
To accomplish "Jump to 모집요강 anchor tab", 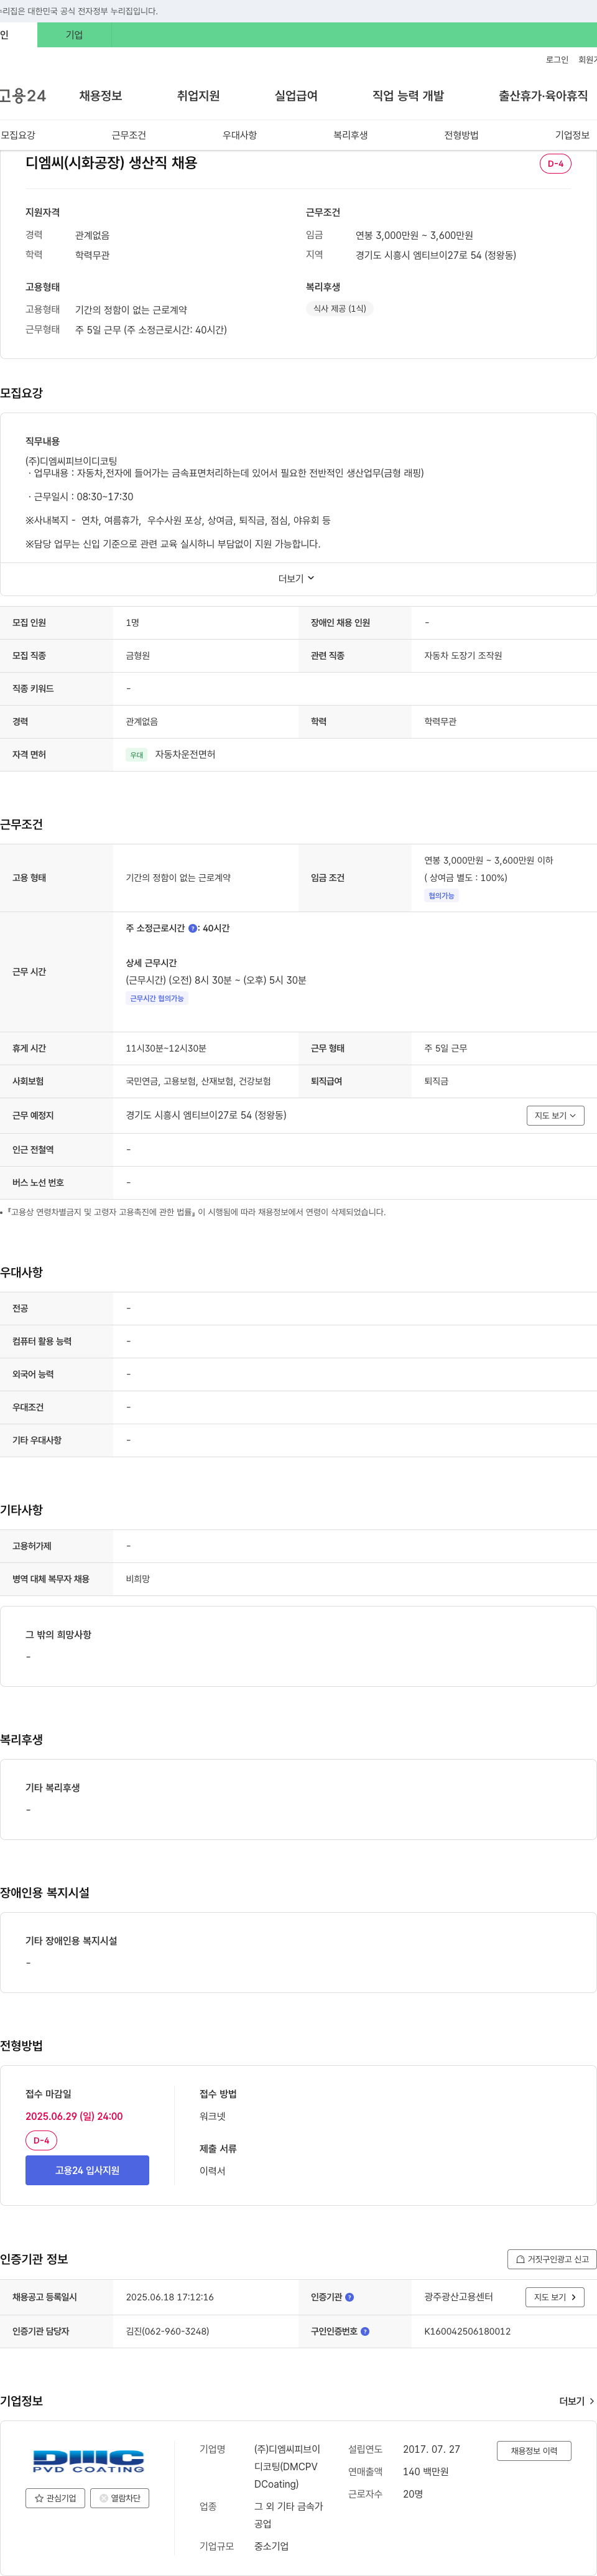I will point(18,135).
